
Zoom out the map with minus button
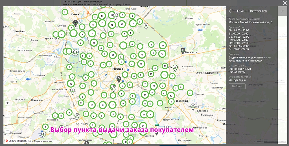[7, 131]
